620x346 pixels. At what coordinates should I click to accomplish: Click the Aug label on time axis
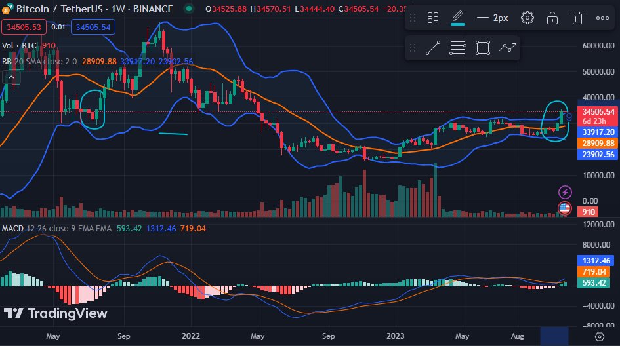pos(517,336)
